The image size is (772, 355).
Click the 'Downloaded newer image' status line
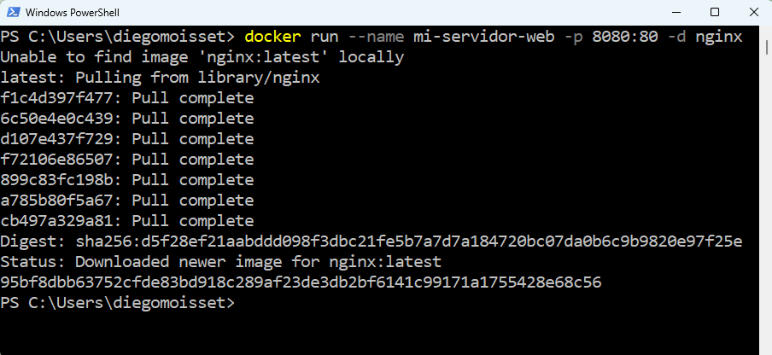click(220, 262)
